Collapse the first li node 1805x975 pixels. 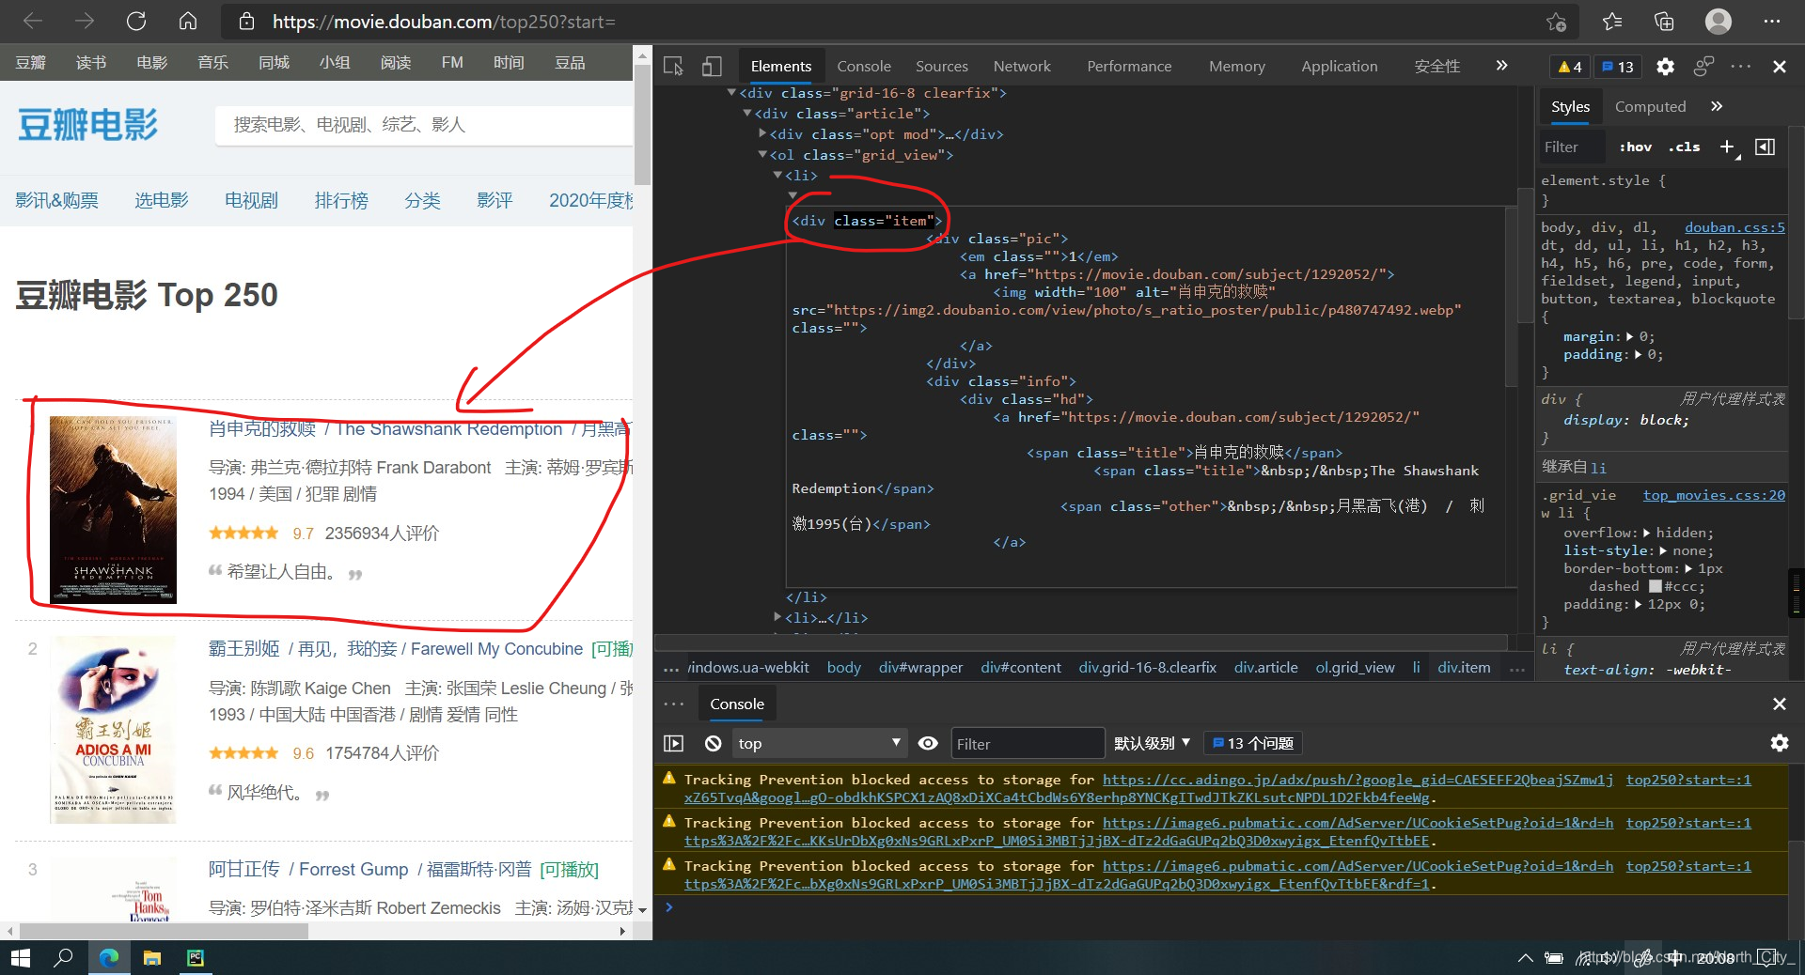[x=777, y=175]
